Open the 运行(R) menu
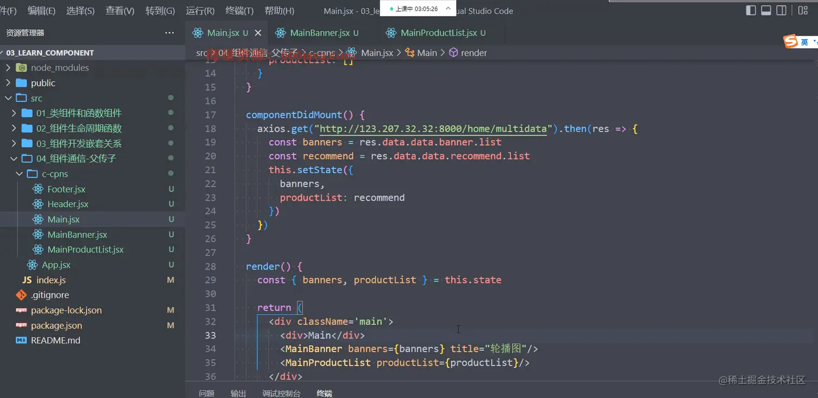The height and width of the screenshot is (398, 818). tap(200, 11)
